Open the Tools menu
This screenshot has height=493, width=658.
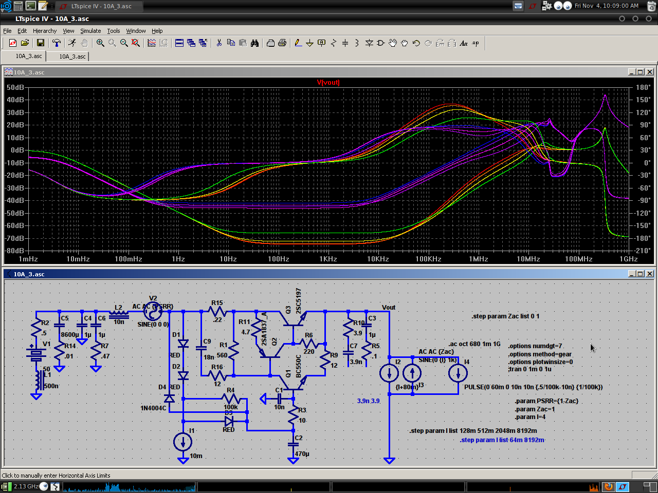coord(114,31)
